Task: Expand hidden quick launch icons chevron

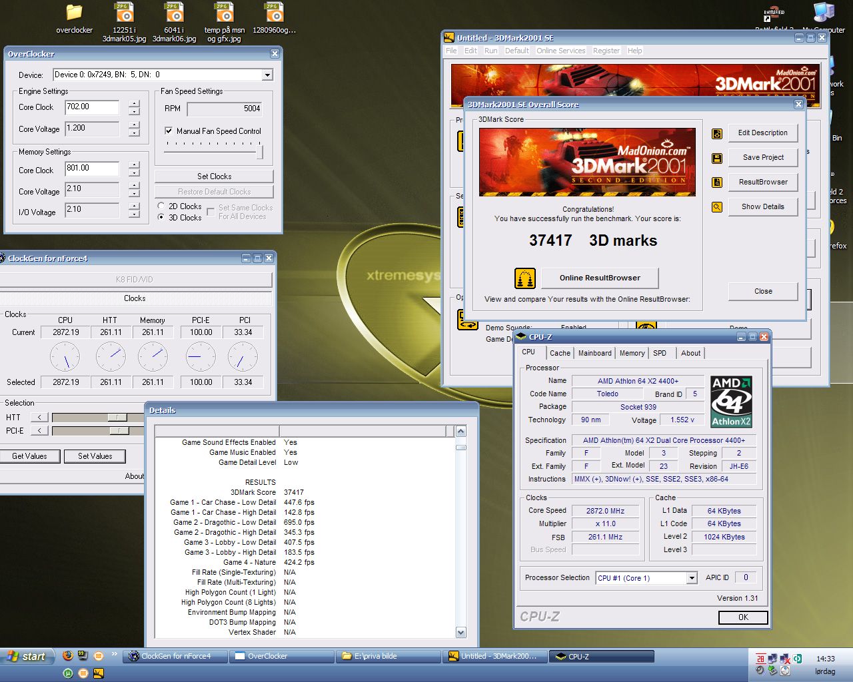Action: [114, 655]
